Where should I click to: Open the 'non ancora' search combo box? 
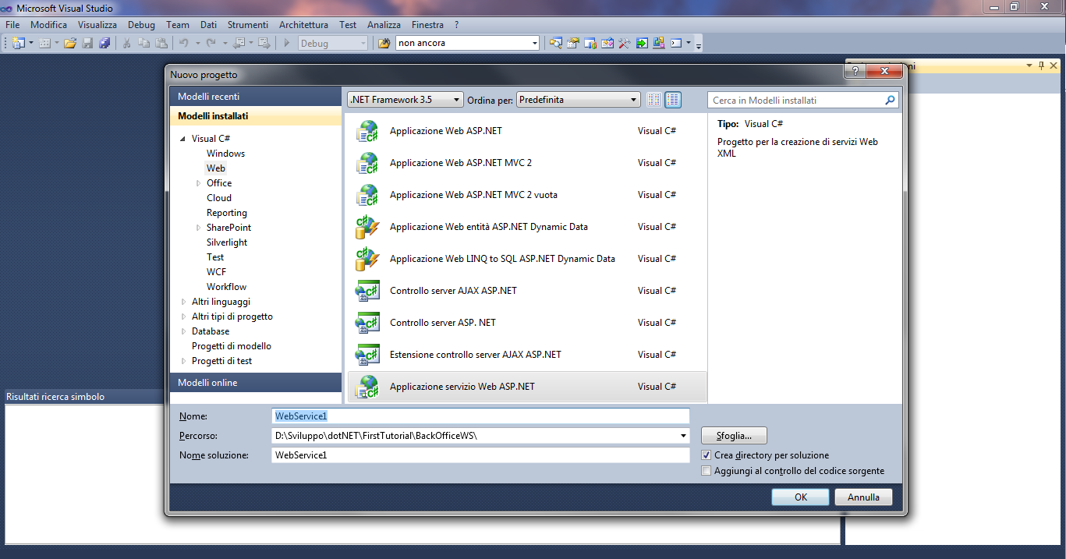tap(467, 43)
